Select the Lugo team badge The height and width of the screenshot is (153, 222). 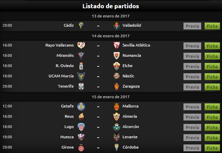(81, 127)
